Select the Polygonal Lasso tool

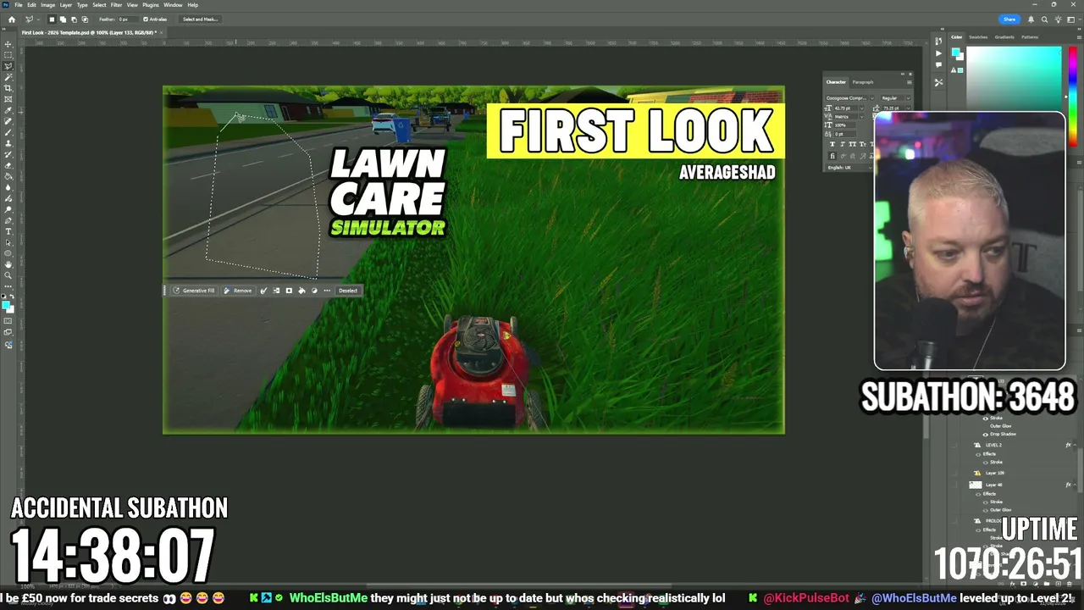tap(8, 66)
